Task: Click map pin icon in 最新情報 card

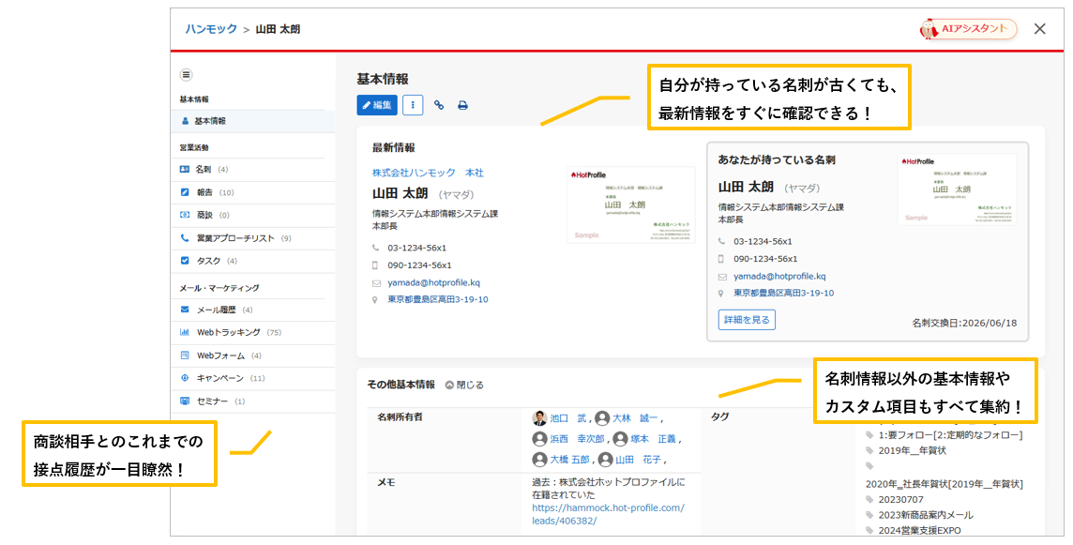Action: point(376,300)
